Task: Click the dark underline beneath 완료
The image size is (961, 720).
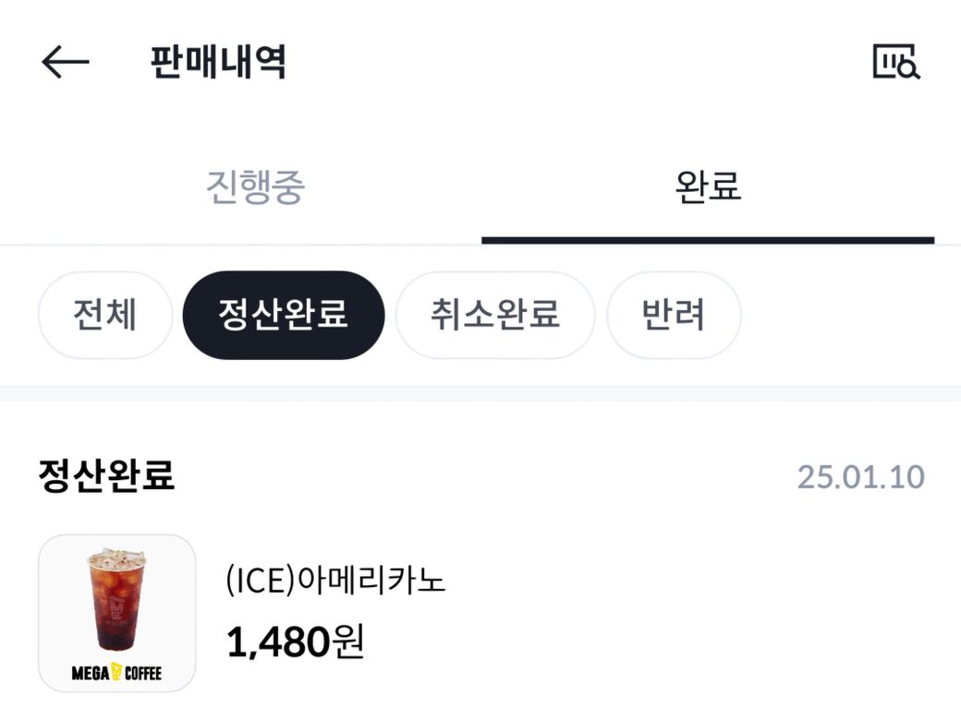Action: (x=708, y=240)
